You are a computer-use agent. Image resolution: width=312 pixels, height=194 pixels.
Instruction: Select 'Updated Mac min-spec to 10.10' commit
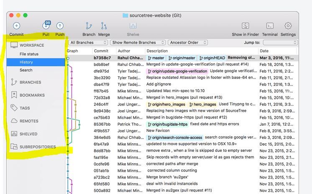[x=182, y=91]
